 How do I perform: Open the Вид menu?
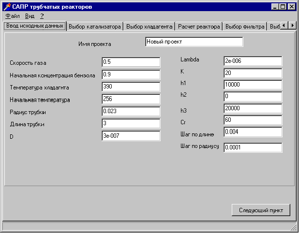(30, 16)
